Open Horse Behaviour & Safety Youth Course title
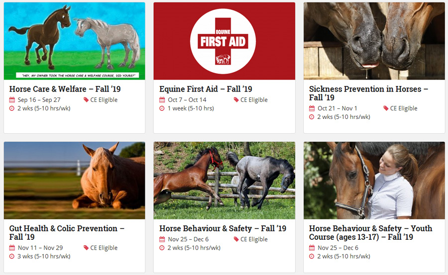 tap(370, 232)
